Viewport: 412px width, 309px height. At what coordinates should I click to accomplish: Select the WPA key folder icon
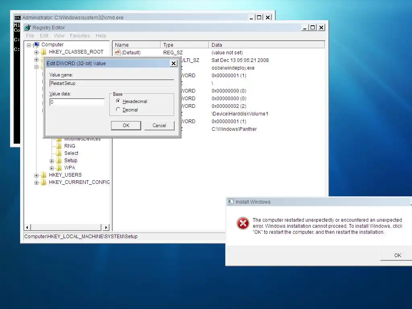pos(59,168)
